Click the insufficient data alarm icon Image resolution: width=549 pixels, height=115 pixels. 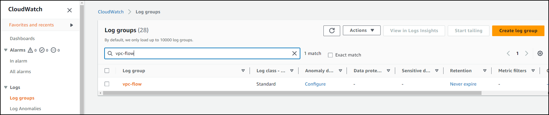coord(54,50)
